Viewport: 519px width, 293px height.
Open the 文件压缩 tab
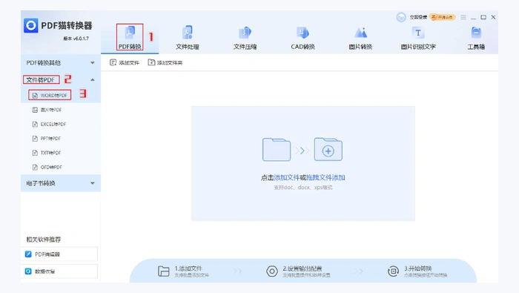[245, 37]
